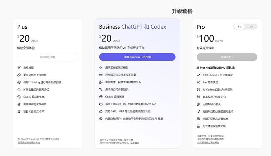Viewport: 271px width, 156px height.
Task: Click the icon beside 使用 Thinking 进行高级图像创建
Action: [x=19, y=83]
